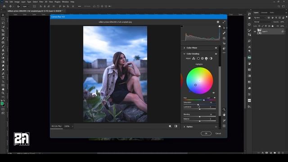This screenshot has width=288, height=162.
Task: Open the Masking tool in Camera Raw
Action: [x=224, y=38]
